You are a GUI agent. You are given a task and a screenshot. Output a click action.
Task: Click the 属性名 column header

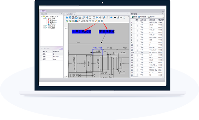[47, 51]
